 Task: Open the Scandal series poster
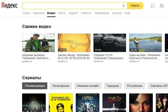pyautogui.click(x=141, y=103)
